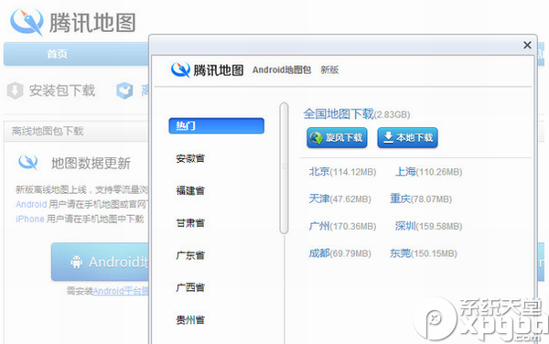This screenshot has height=344, width=549.
Task: Select 安徽省 in the province list
Action: [x=190, y=158]
